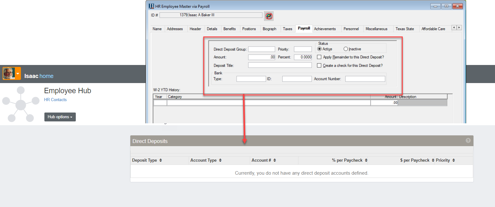This screenshot has height=207, width=495.
Task: Enable Create a check for this Direct Deposit
Action: pos(319,66)
